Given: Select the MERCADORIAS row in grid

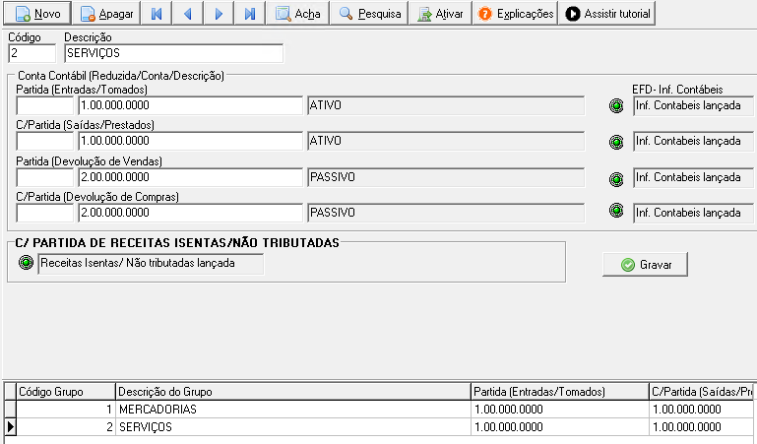Looking at the screenshot, I should click(380, 410).
